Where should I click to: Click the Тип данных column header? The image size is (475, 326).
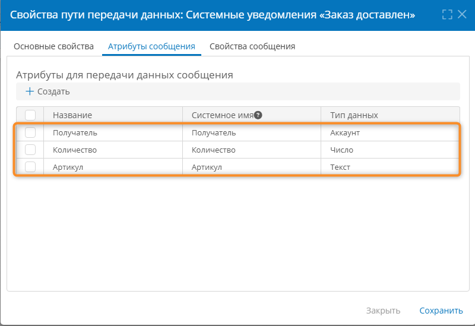click(x=354, y=115)
